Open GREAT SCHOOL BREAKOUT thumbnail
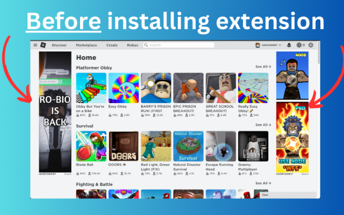The height and width of the screenshot is (215, 344). 221,88
